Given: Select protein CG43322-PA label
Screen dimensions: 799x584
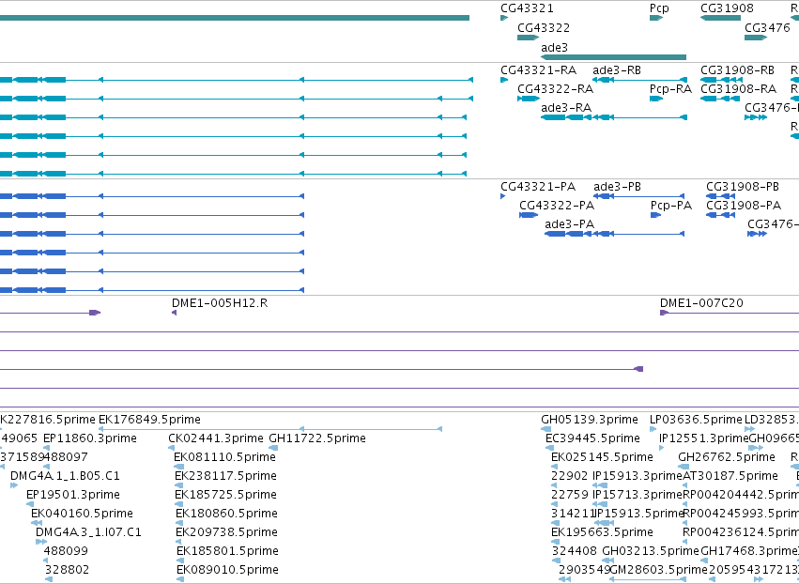Looking at the screenshot, I should 557,206.
